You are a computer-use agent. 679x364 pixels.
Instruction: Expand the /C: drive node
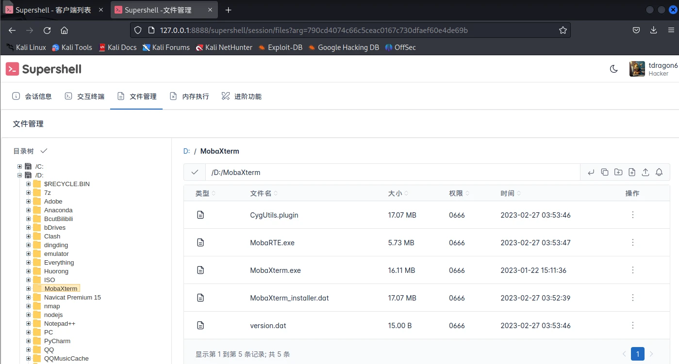pyautogui.click(x=20, y=166)
